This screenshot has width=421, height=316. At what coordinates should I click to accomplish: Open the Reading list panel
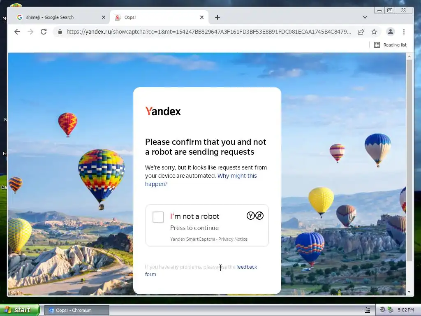(390, 45)
